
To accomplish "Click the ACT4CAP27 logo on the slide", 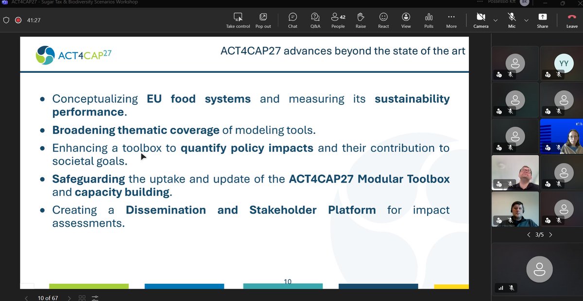I will coord(74,55).
